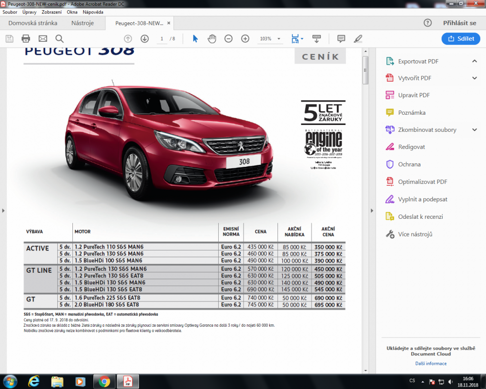Select the Peugeot-308-NEW document tab
Screen dimensions: 486x389
(139, 23)
